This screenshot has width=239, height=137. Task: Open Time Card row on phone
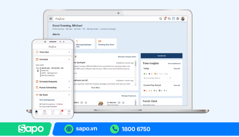pos(53,52)
